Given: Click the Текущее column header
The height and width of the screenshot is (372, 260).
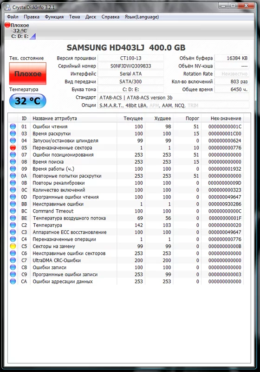Looking at the screenshot, I should (131, 118).
